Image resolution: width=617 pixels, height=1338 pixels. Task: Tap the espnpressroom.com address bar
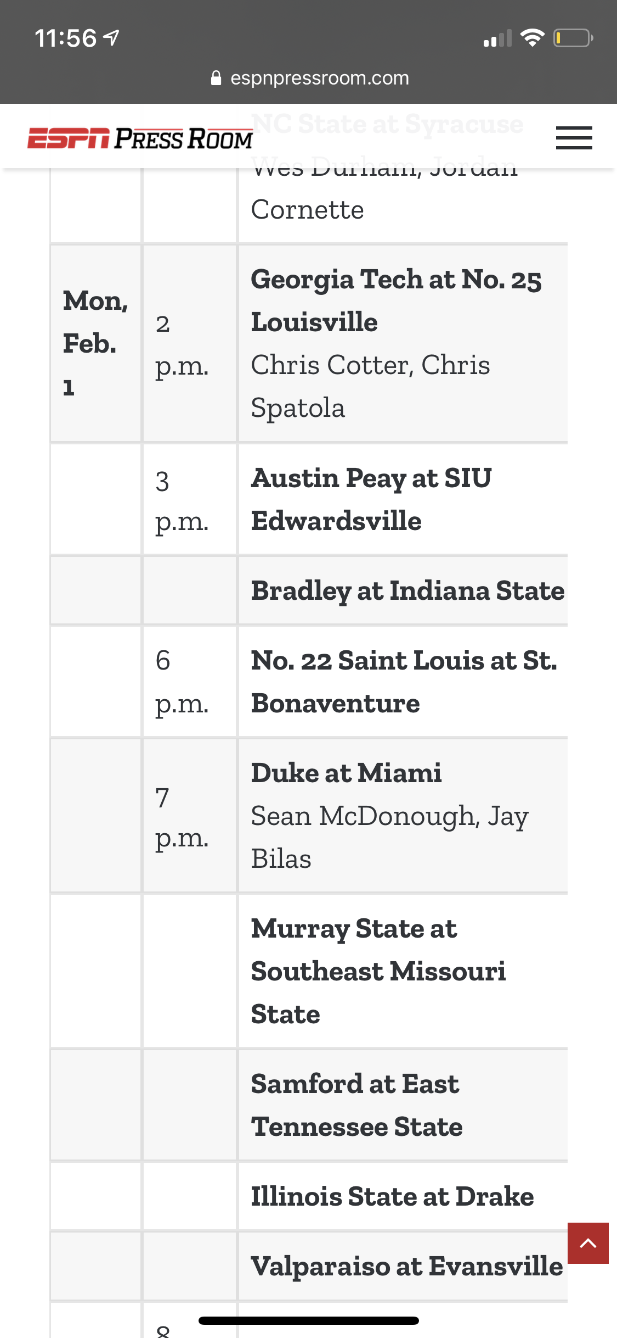310,78
